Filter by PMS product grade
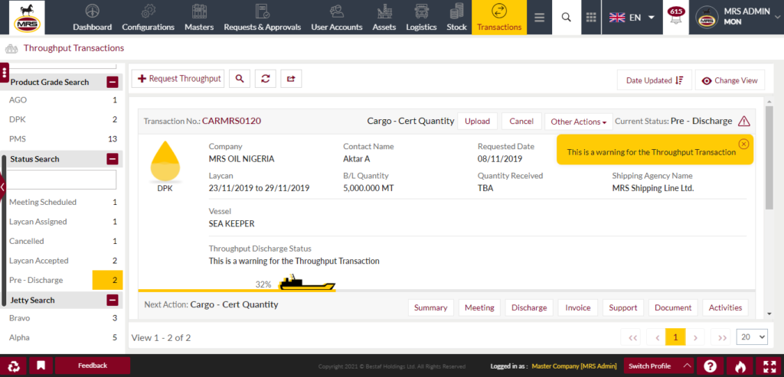This screenshot has width=784, height=377. point(63,138)
